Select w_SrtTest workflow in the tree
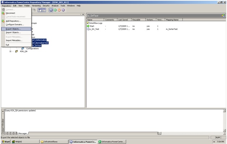 click(x=37, y=46)
